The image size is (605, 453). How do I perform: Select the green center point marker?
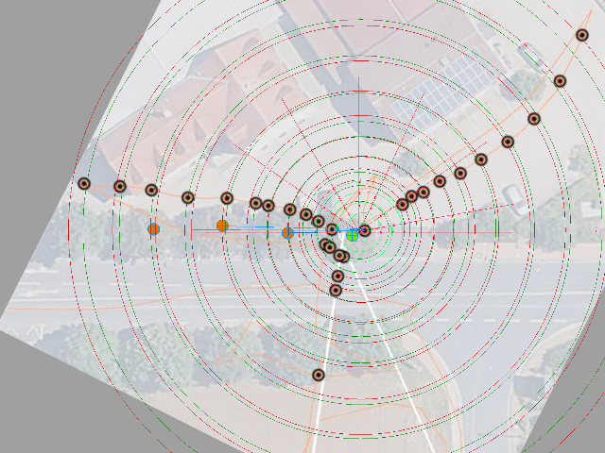point(353,234)
